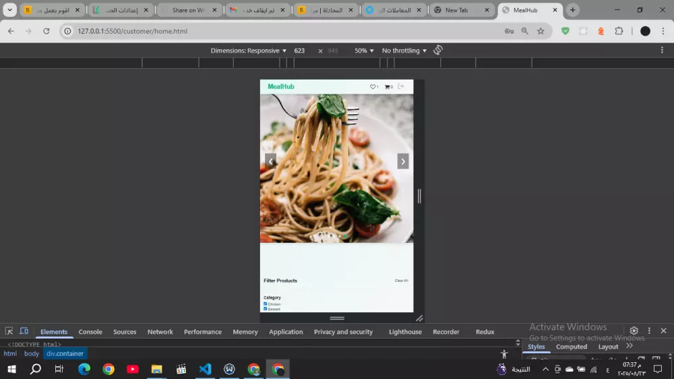674x379 pixels.
Task: Open a new browser tab
Action: (x=572, y=10)
